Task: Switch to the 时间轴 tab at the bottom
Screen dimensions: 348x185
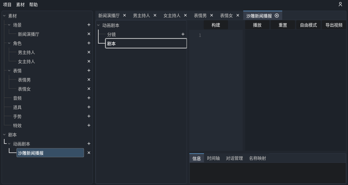Action: tap(213, 158)
